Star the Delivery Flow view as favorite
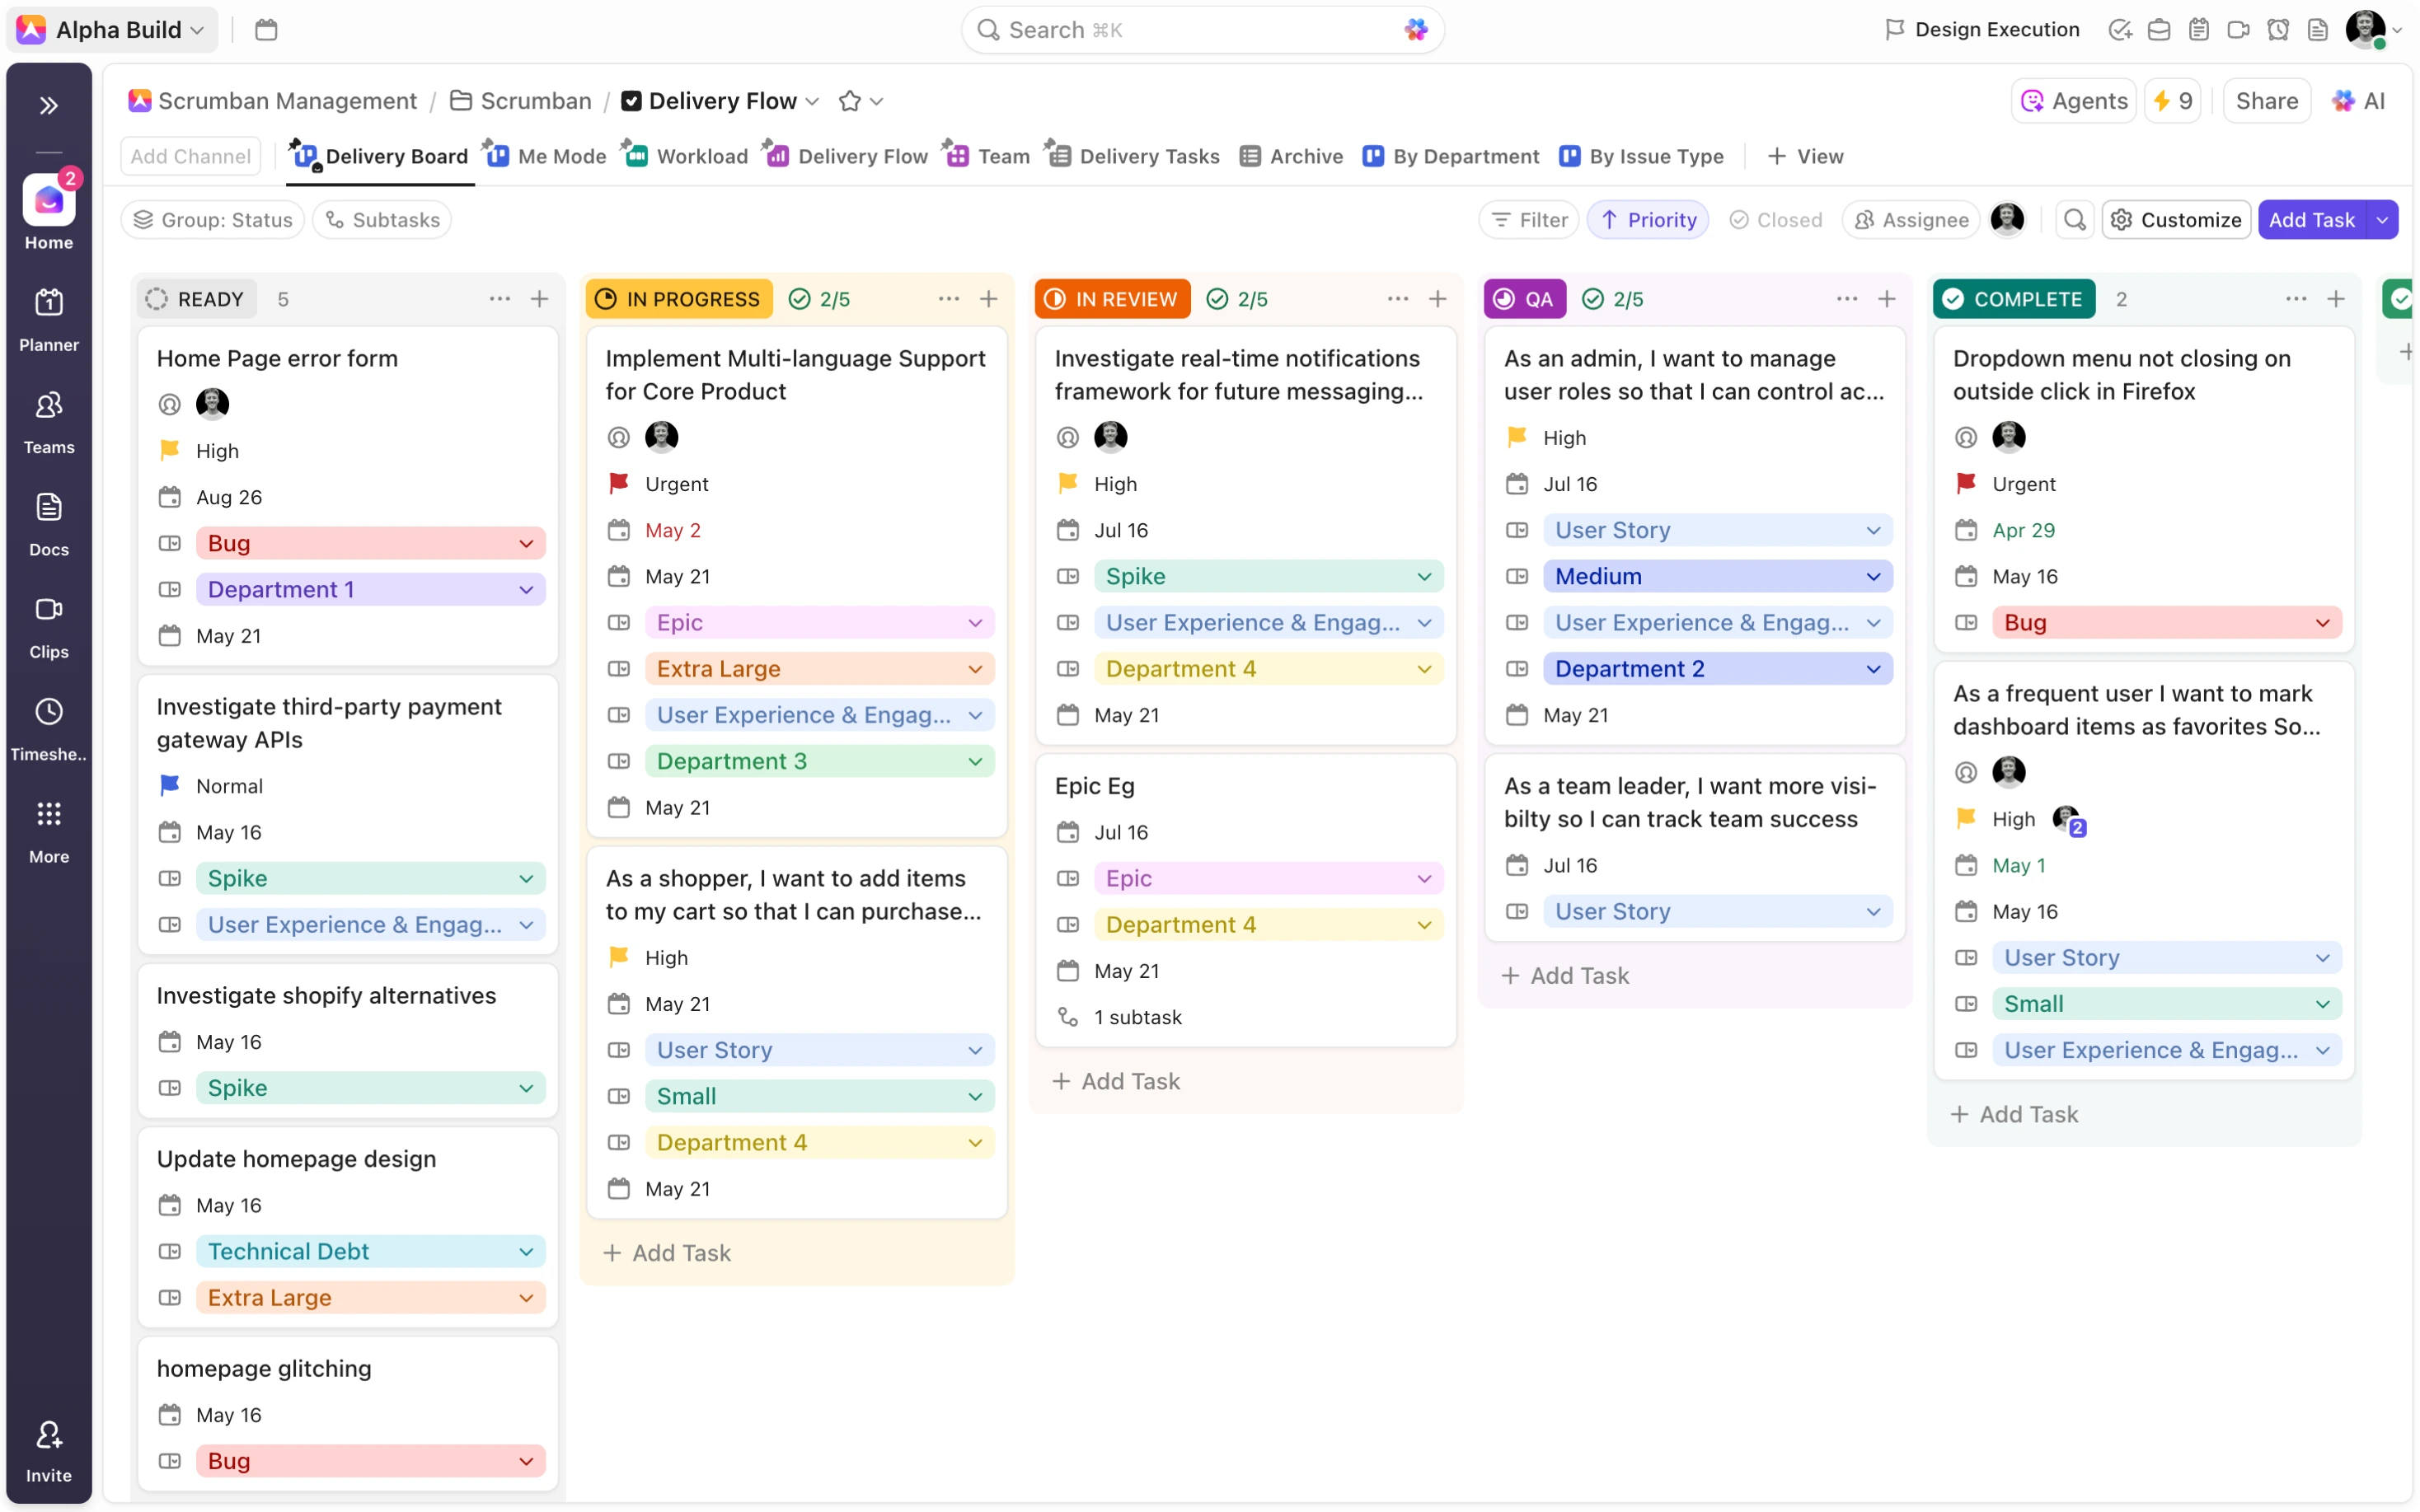The height and width of the screenshot is (1512, 2420). click(x=849, y=100)
